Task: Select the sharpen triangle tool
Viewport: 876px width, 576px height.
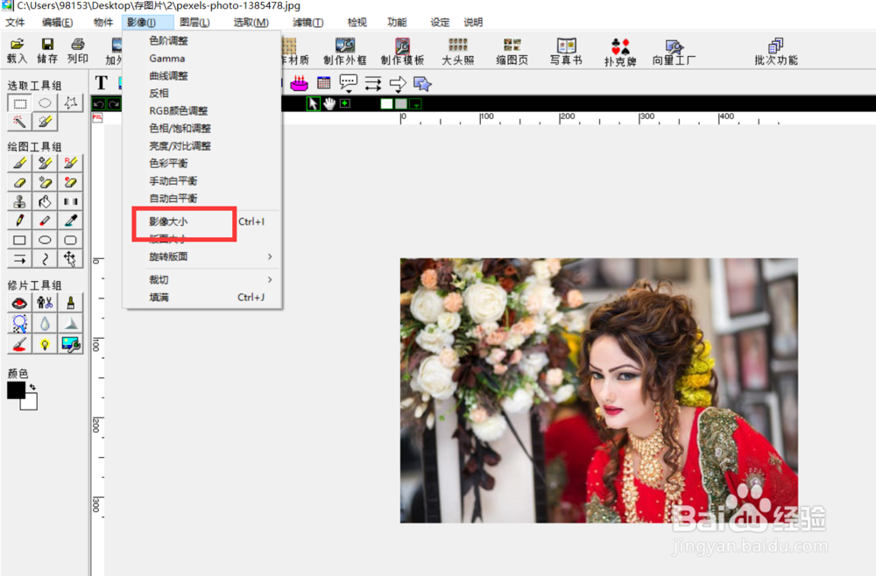Action: click(70, 324)
